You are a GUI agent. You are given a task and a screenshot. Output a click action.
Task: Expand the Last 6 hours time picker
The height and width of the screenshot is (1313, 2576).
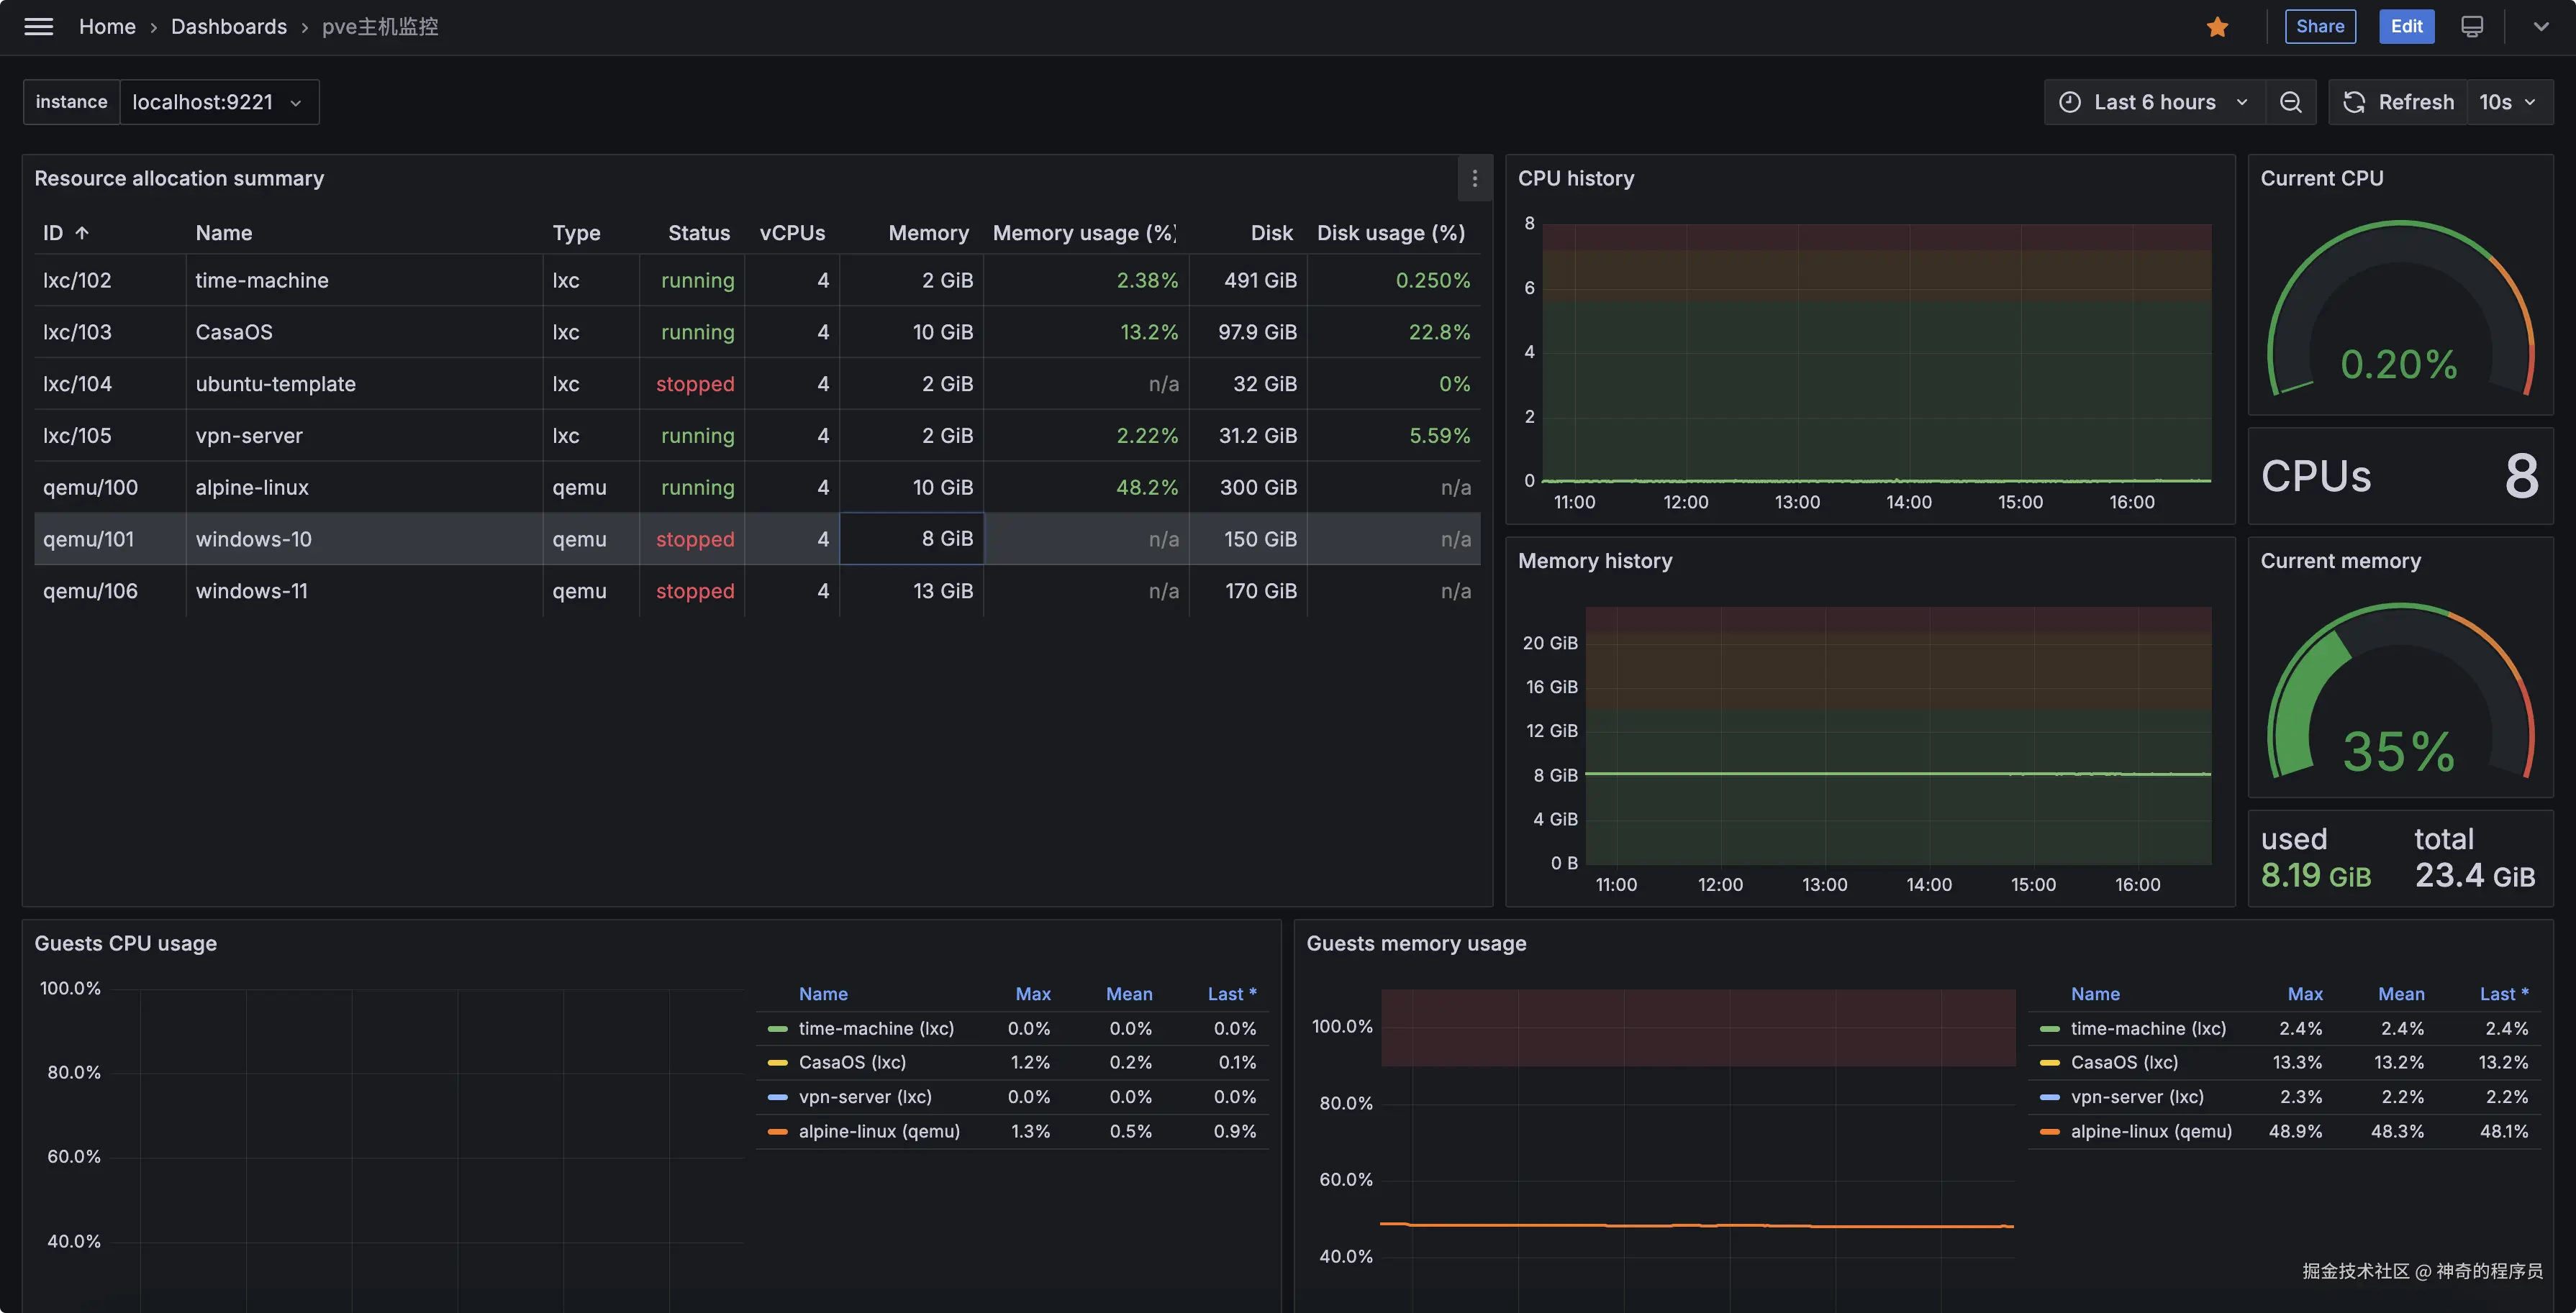point(2156,102)
